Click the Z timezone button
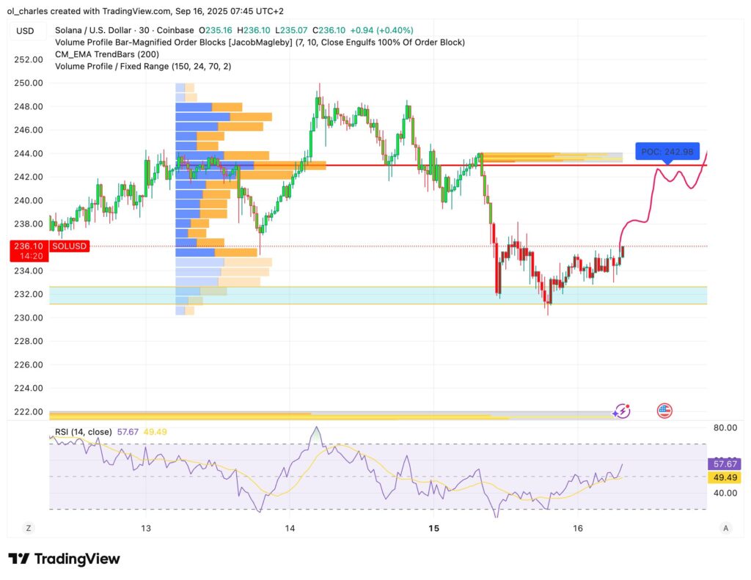 [x=29, y=528]
